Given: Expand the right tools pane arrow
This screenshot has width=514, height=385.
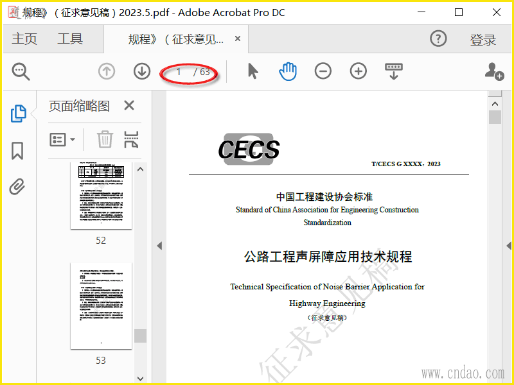Looking at the screenshot, I should pyautogui.click(x=509, y=246).
